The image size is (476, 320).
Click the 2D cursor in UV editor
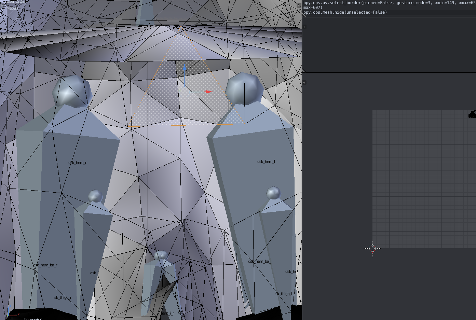(372, 248)
